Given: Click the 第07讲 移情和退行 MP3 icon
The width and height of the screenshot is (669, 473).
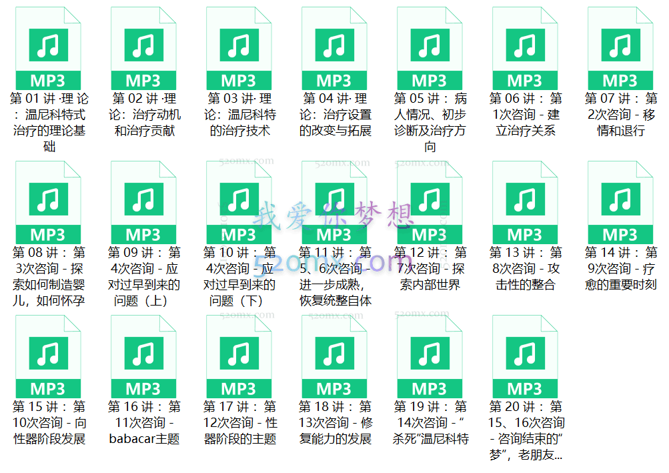Looking at the screenshot, I should pyautogui.click(x=620, y=45).
